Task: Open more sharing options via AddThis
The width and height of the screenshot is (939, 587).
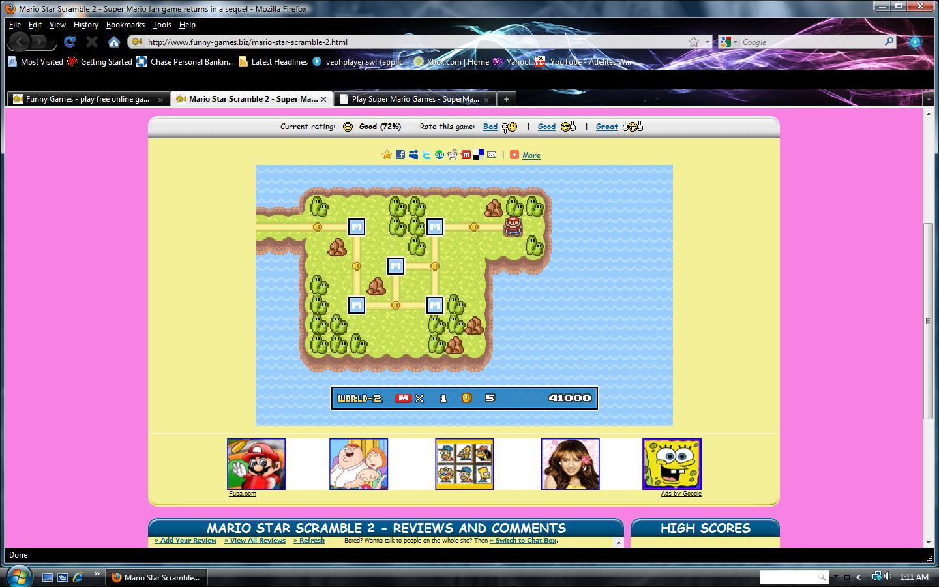Action: pyautogui.click(x=515, y=155)
